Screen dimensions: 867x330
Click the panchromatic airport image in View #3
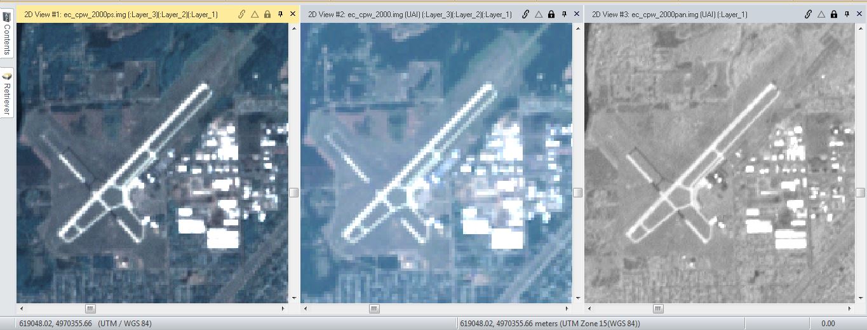pyautogui.click(x=720, y=163)
